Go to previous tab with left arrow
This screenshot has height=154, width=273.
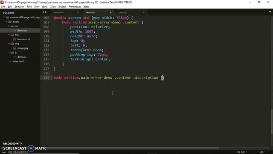44,12
